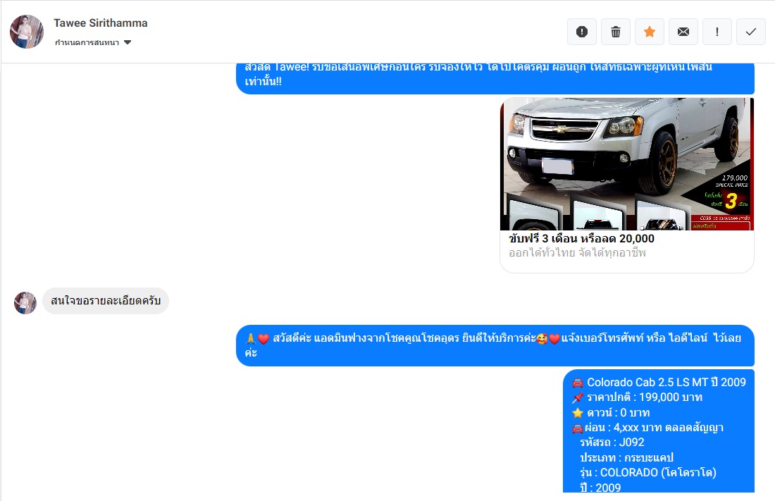Click the Colorado Cab 2.5 LS MT line
The width and height of the screenshot is (775, 501).
[659, 383]
